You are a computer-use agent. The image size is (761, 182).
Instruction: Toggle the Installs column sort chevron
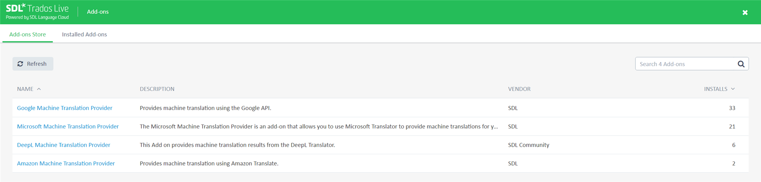(x=733, y=89)
